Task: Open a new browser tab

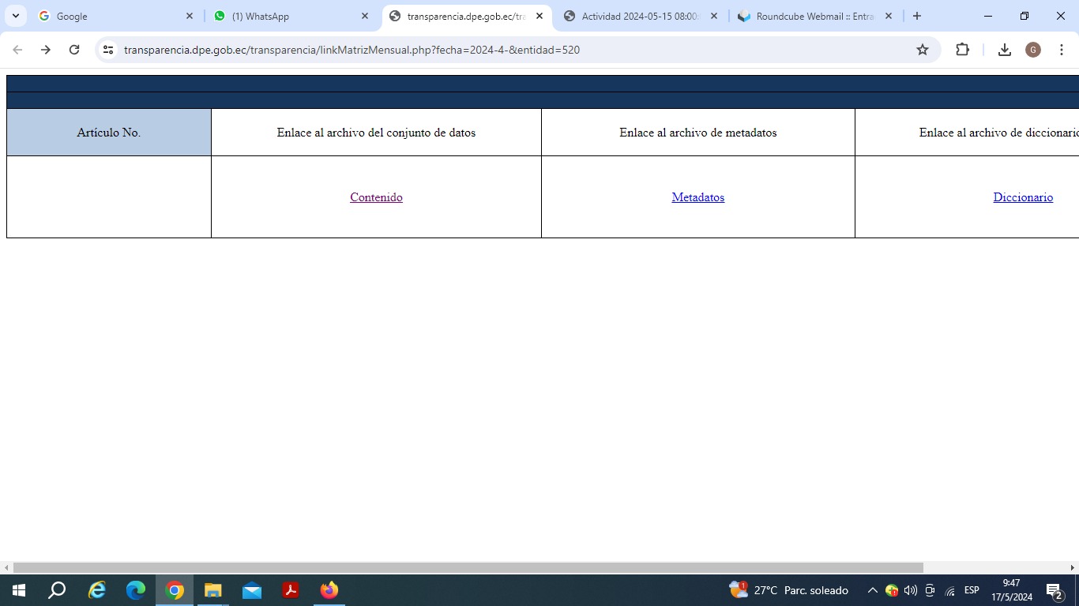Action: pyautogui.click(x=916, y=16)
